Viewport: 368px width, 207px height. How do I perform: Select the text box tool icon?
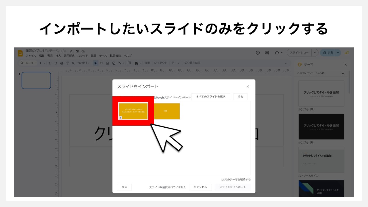coord(101,63)
